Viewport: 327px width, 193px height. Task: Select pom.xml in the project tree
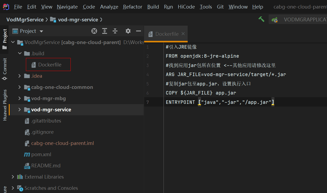pos(41,155)
